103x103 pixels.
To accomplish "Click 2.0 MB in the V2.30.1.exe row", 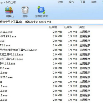I will 58,50.
